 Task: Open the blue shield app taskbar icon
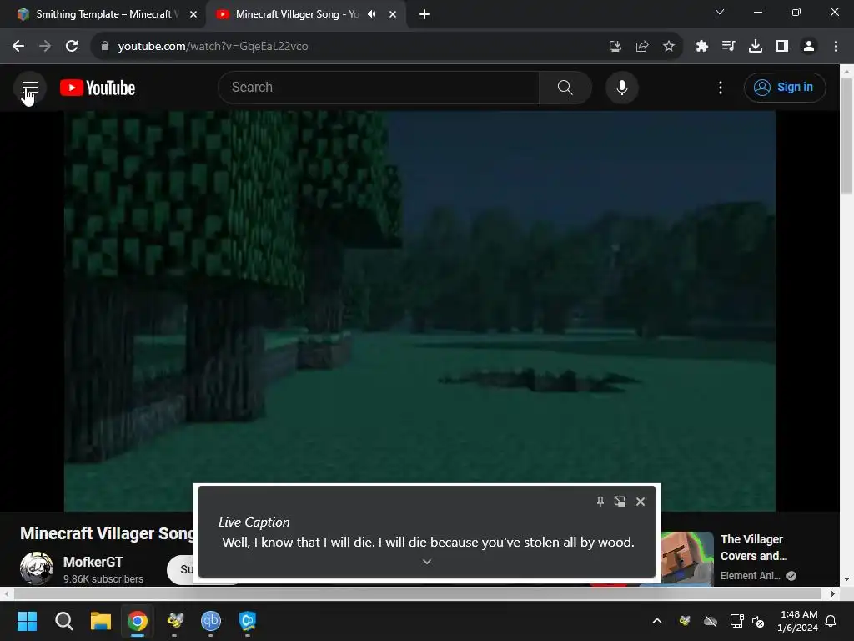[247, 621]
